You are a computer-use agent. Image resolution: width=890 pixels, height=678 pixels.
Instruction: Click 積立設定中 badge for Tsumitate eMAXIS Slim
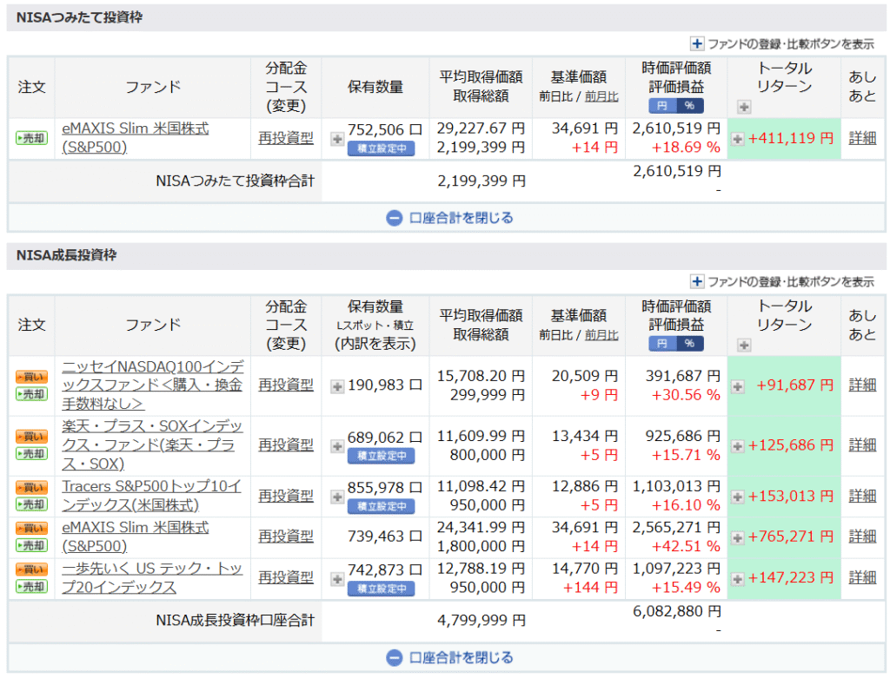click(382, 149)
